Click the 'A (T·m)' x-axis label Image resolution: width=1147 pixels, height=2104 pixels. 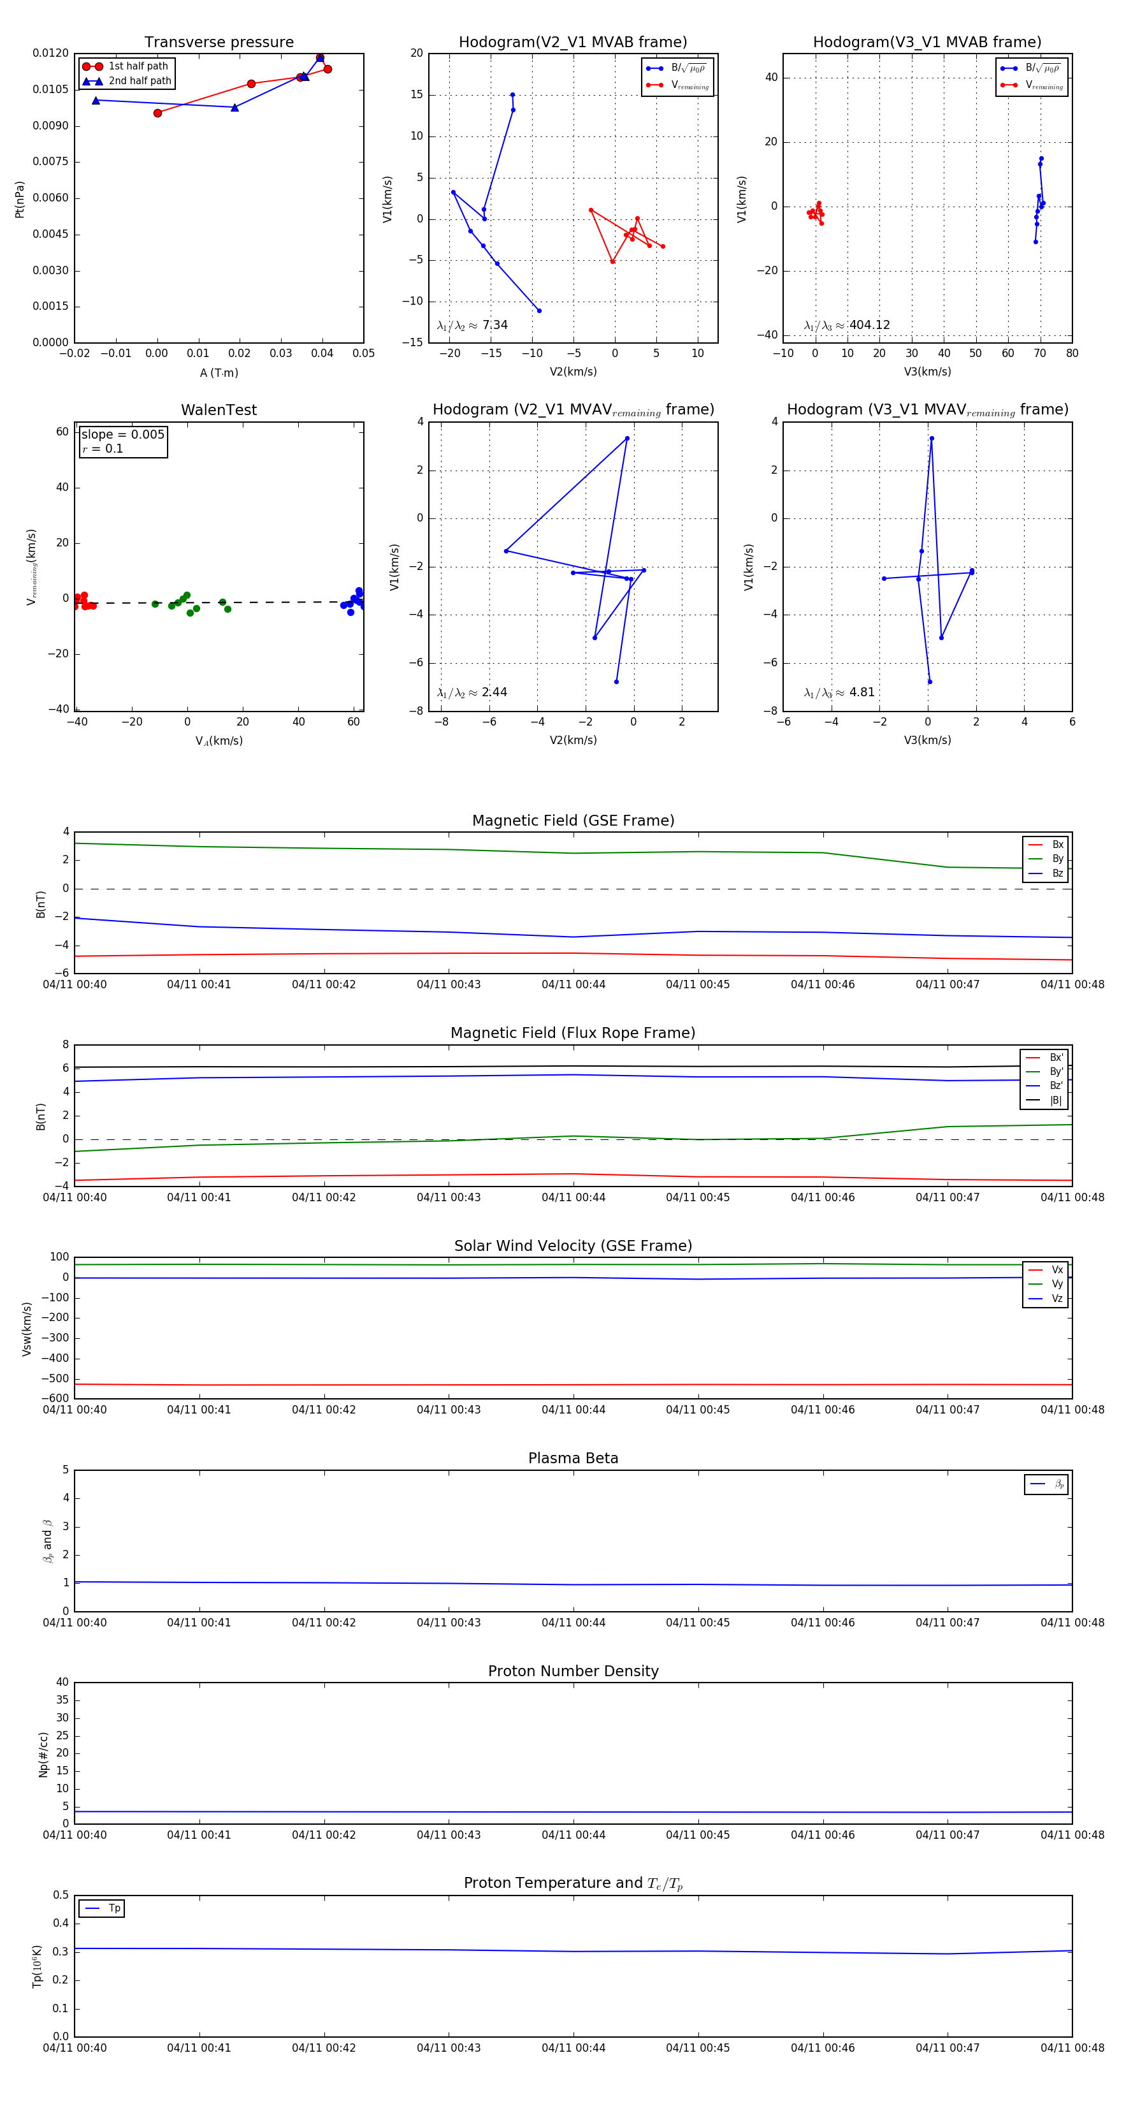click(219, 373)
